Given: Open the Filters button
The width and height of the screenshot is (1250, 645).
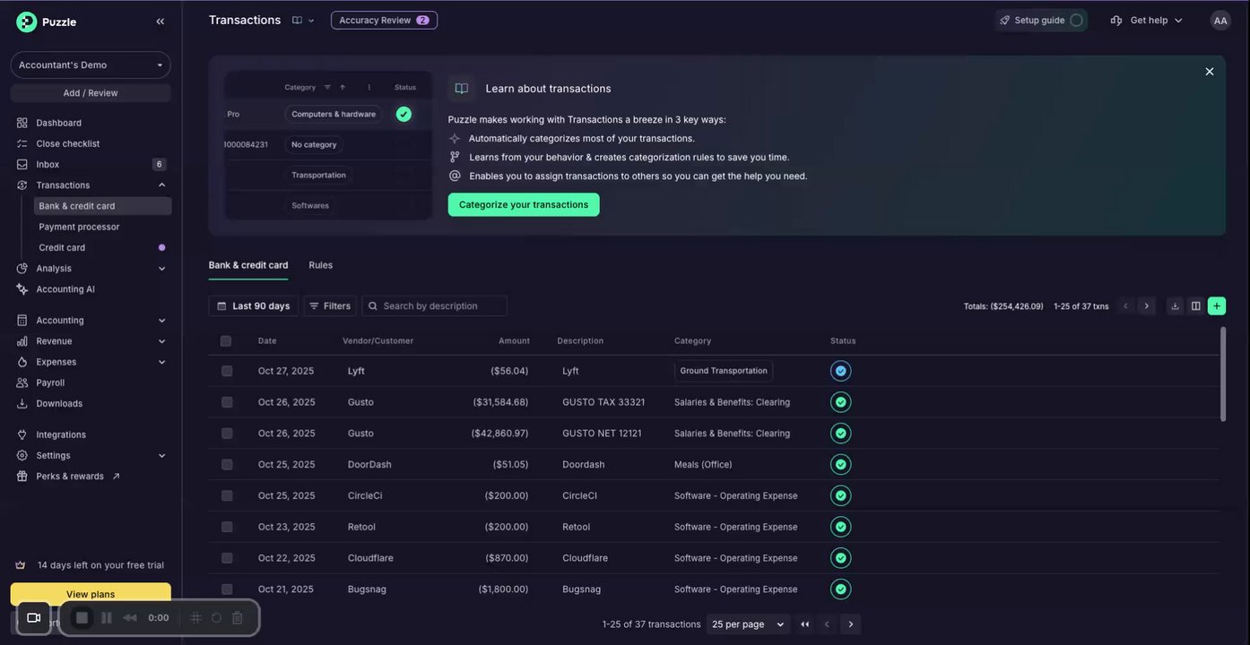Looking at the screenshot, I should click(x=330, y=306).
